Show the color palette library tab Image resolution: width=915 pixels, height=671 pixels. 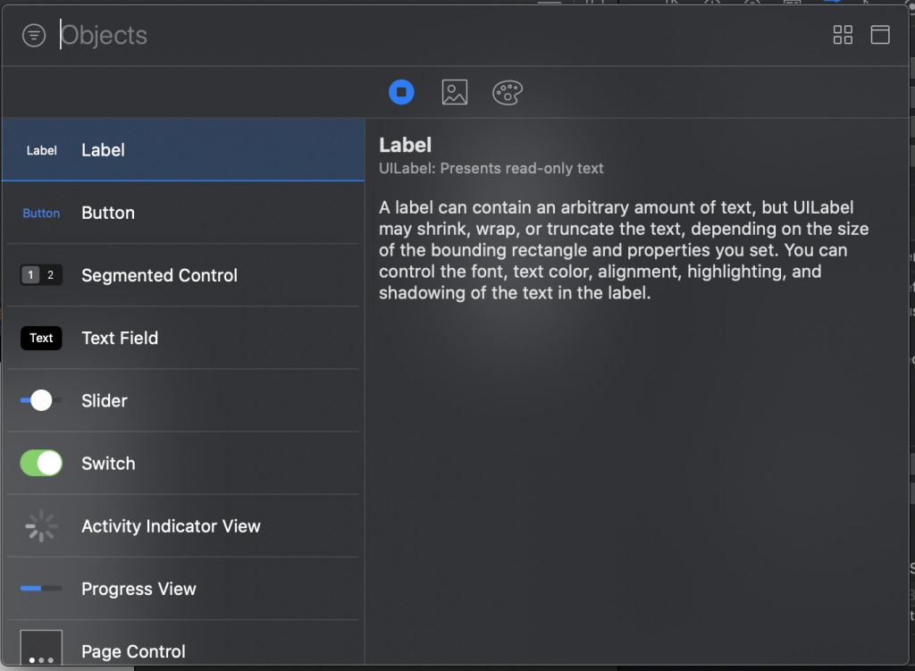(x=508, y=92)
